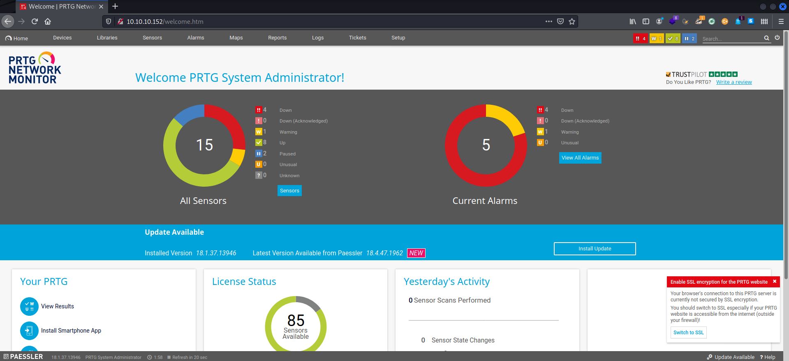
Task: Click the search magnifier icon
Action: 766,38
